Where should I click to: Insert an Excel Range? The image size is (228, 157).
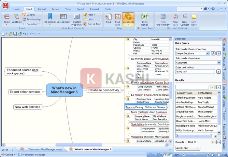point(145,19)
